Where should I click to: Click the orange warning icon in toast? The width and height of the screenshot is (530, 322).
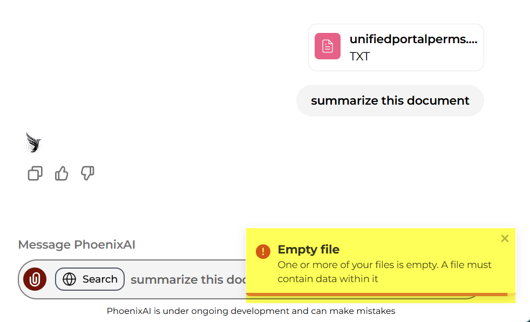coord(263,251)
